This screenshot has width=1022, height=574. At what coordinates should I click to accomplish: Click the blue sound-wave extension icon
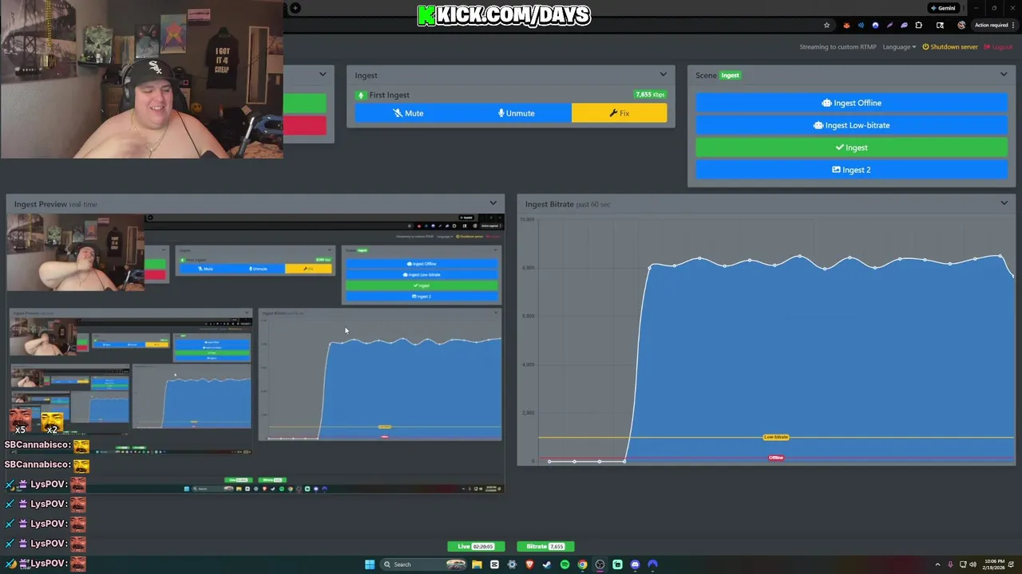[861, 25]
